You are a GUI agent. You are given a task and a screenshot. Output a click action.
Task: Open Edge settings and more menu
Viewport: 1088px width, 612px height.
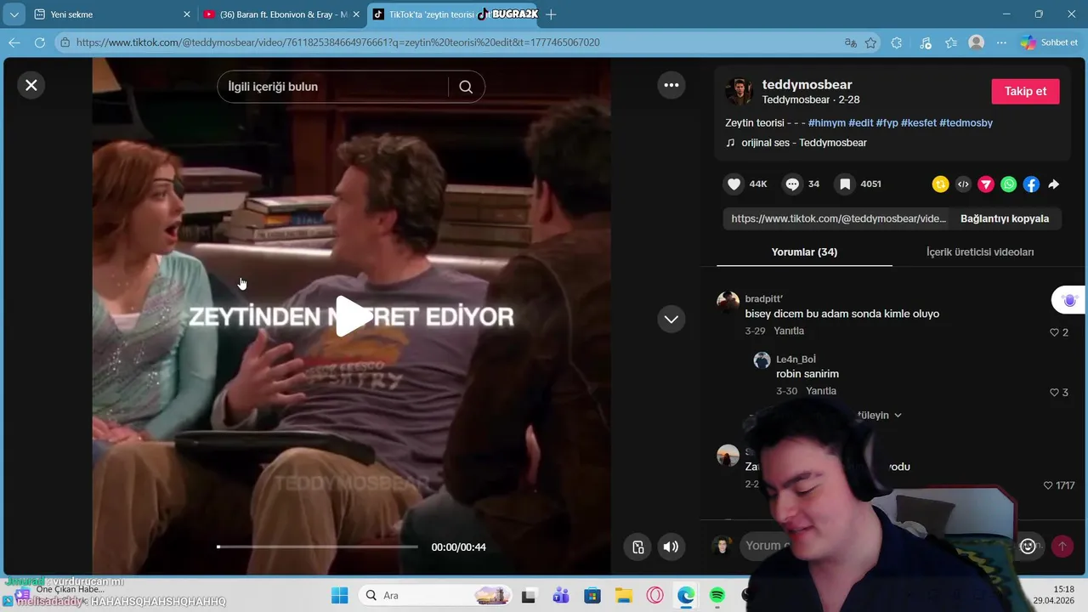1002,42
